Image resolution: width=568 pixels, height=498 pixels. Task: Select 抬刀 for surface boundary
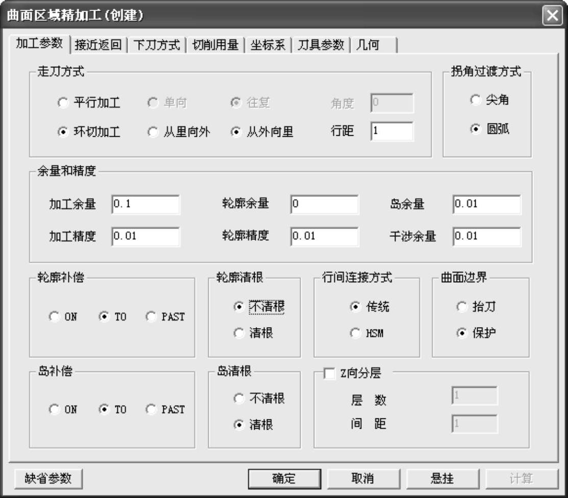tap(462, 307)
